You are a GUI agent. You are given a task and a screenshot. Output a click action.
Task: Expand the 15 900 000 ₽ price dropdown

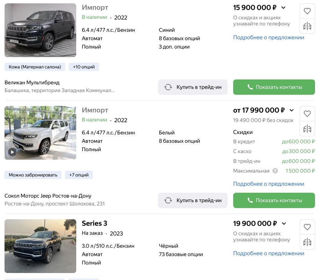(284, 8)
